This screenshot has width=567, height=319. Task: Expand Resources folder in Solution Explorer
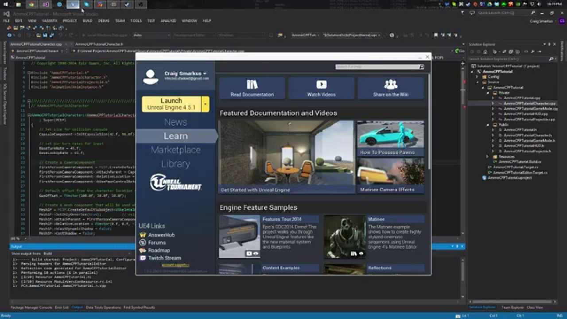coord(489,156)
